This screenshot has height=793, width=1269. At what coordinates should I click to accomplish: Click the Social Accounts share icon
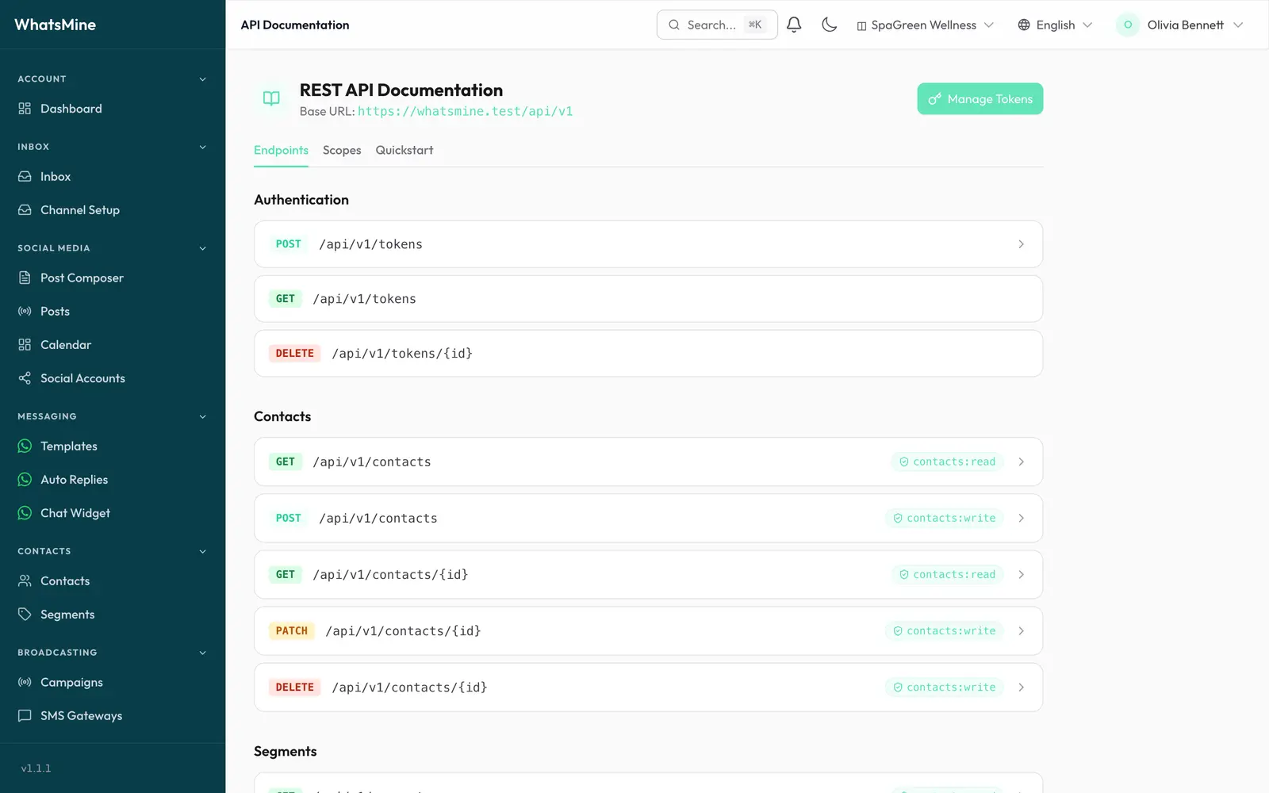point(25,378)
